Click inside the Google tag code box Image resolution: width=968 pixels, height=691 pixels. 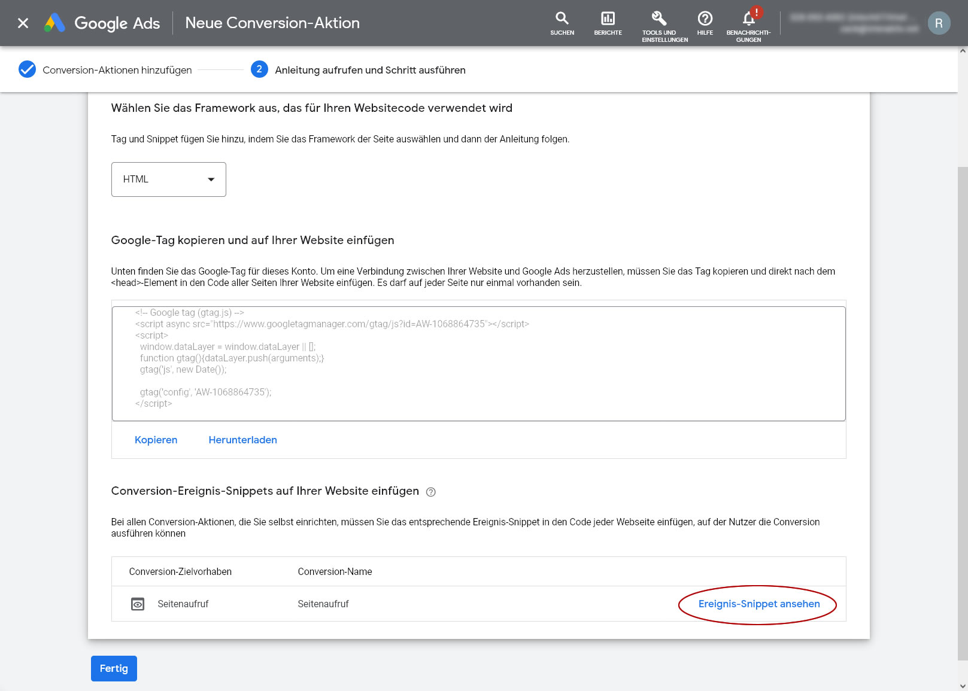pyautogui.click(x=478, y=363)
